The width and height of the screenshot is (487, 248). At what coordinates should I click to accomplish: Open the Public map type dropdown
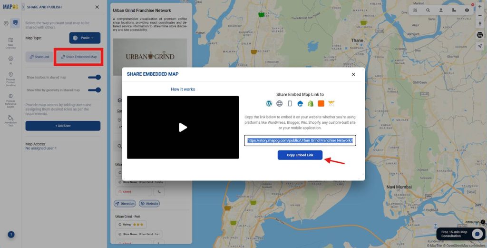tap(85, 38)
